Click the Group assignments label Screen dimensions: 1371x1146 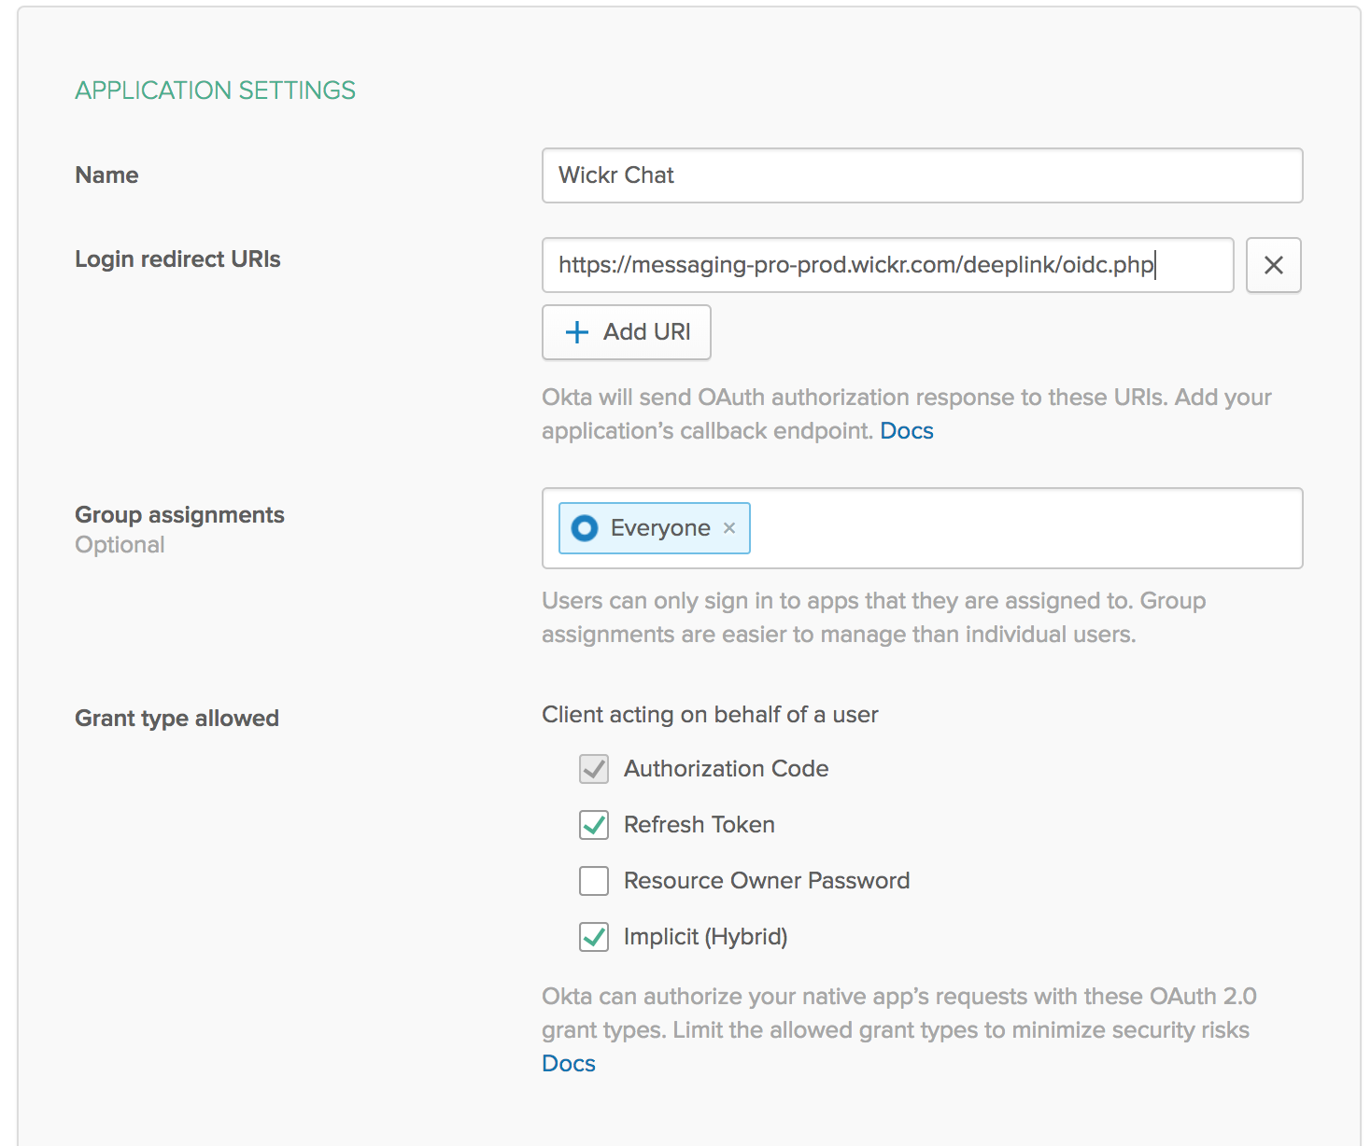[x=180, y=515]
